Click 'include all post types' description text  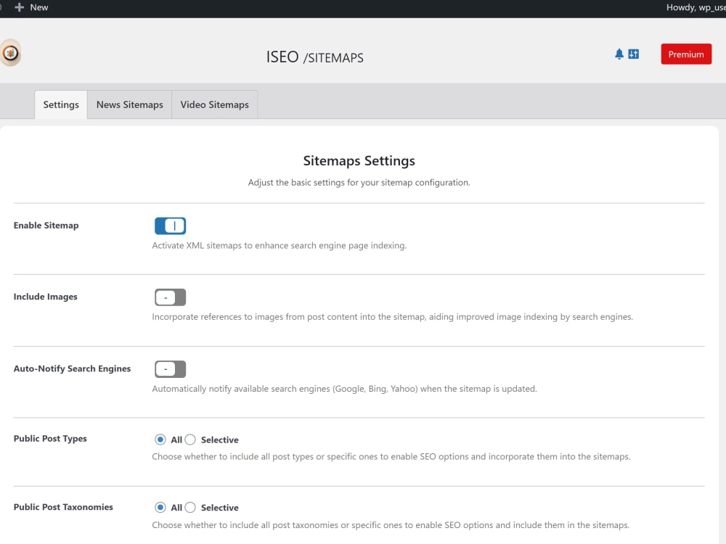pos(391,456)
